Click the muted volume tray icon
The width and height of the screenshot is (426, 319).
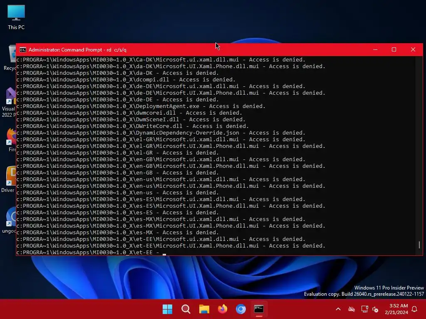[x=375, y=309]
